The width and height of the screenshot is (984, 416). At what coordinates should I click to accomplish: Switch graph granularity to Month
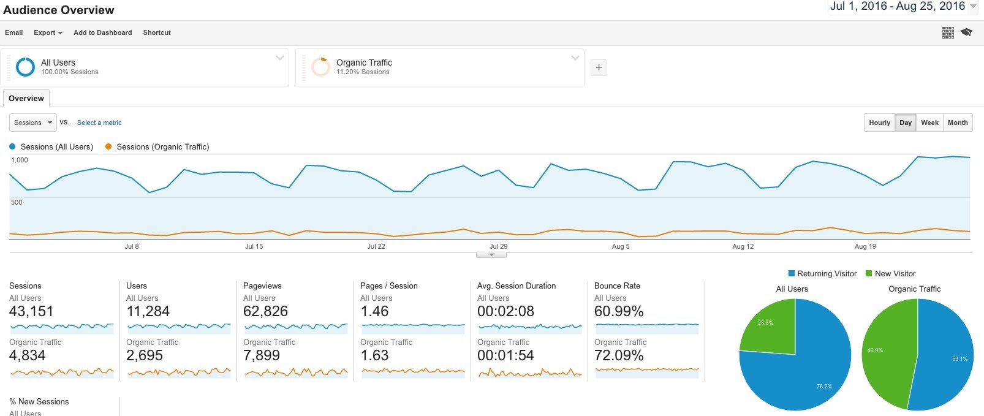pos(958,123)
